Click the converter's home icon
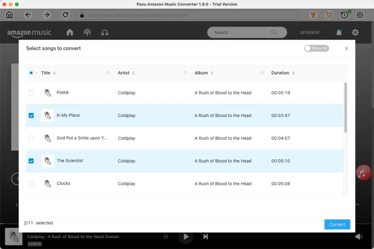 9,15
